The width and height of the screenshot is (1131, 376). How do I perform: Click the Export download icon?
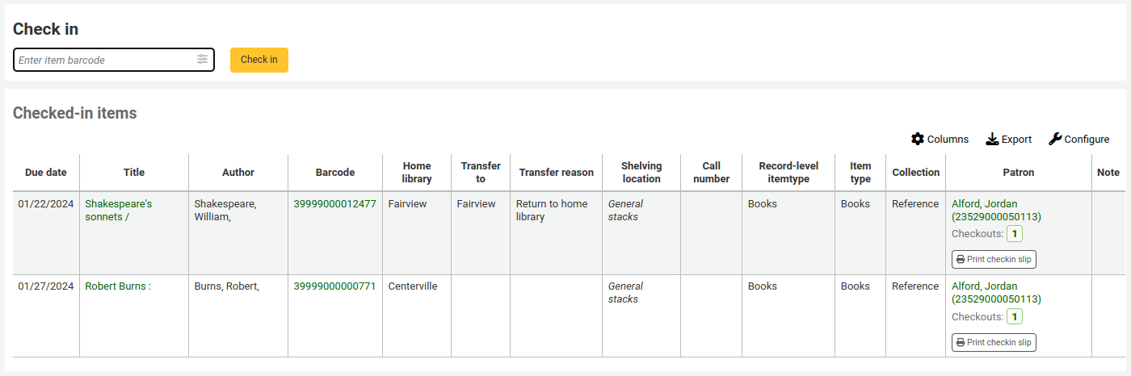[x=992, y=139]
